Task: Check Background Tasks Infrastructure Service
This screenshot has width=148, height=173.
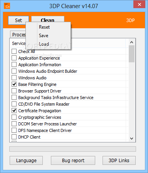Action: tap(14, 97)
